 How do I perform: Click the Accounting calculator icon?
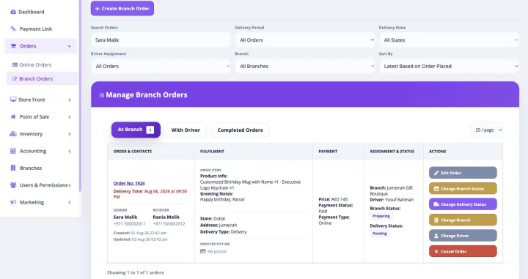13,151
